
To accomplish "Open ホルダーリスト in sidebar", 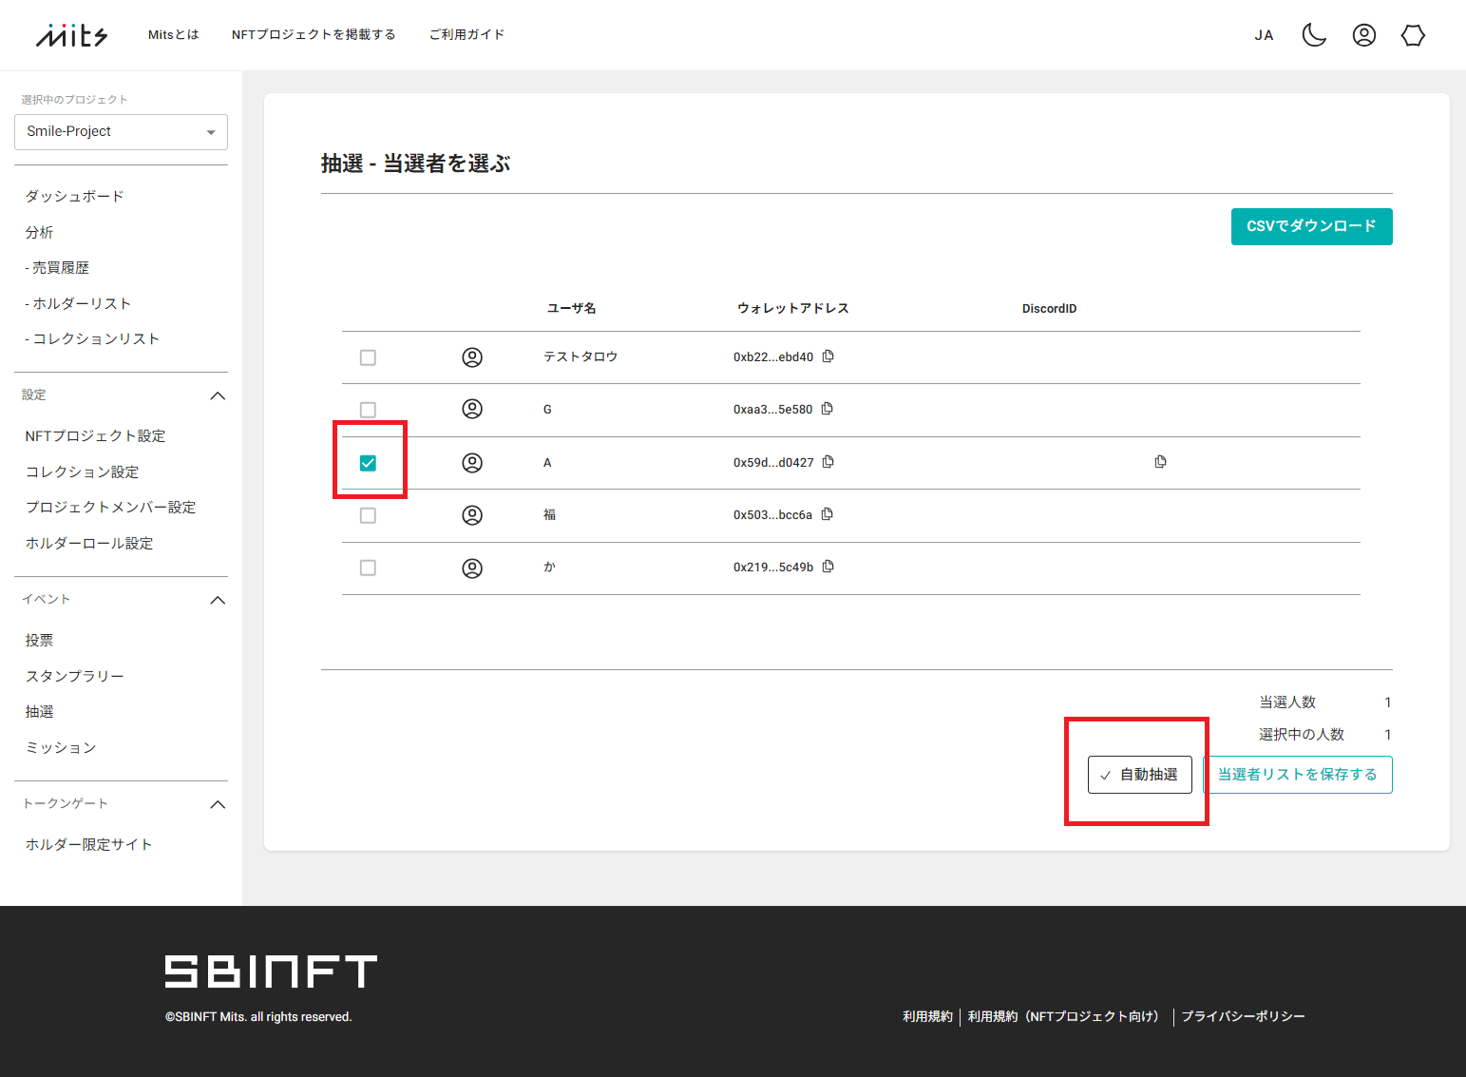I will click(x=78, y=303).
